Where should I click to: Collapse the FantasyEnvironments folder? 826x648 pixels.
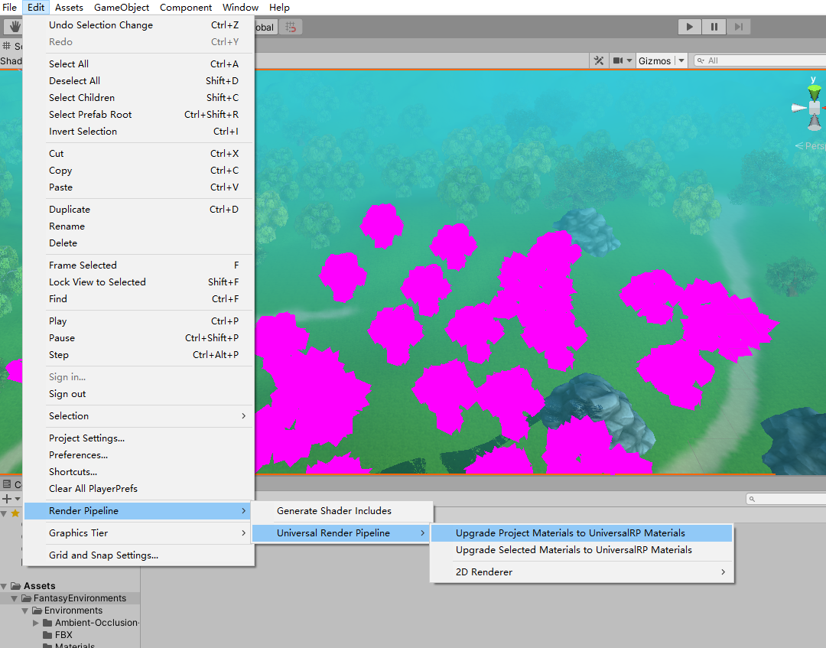tap(15, 598)
